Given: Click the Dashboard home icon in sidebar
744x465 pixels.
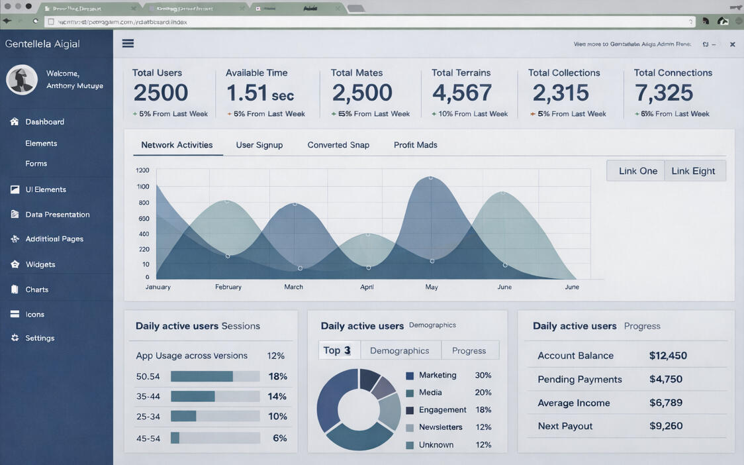Looking at the screenshot, I should click(15, 122).
